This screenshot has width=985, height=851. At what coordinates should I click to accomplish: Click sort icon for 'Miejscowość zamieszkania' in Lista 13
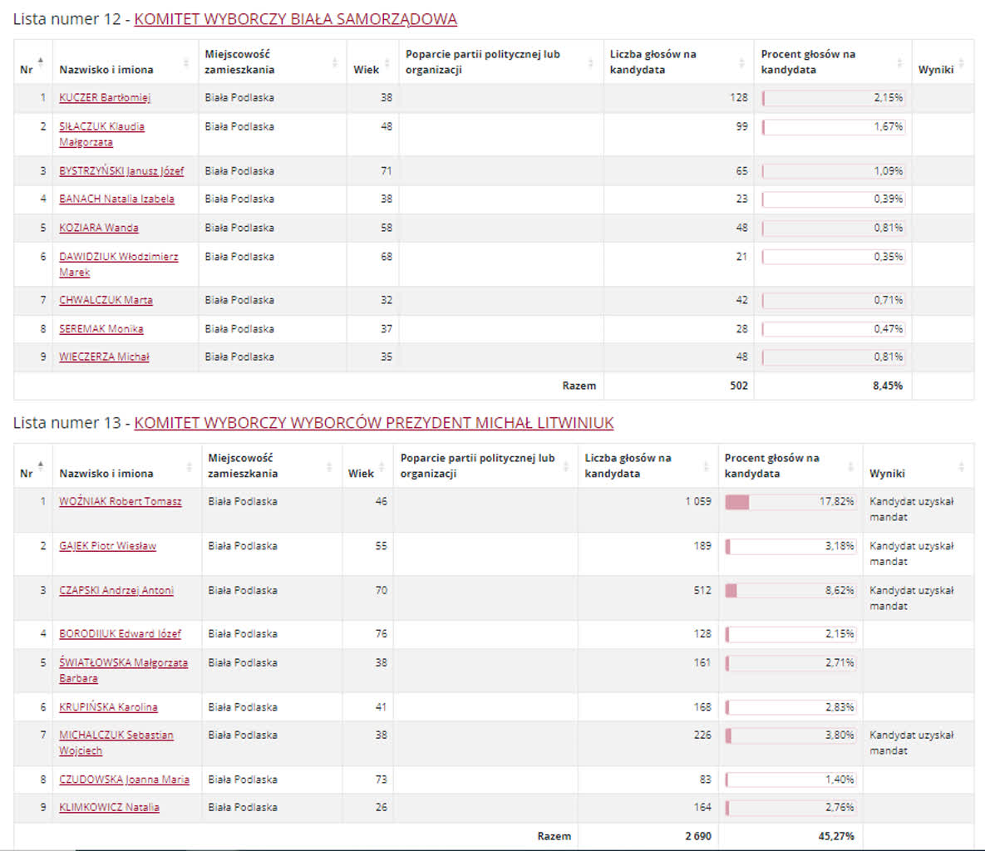330,466
